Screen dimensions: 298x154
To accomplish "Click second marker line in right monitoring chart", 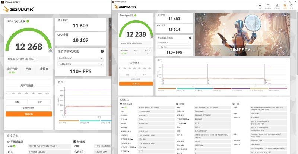I will [208, 74].
